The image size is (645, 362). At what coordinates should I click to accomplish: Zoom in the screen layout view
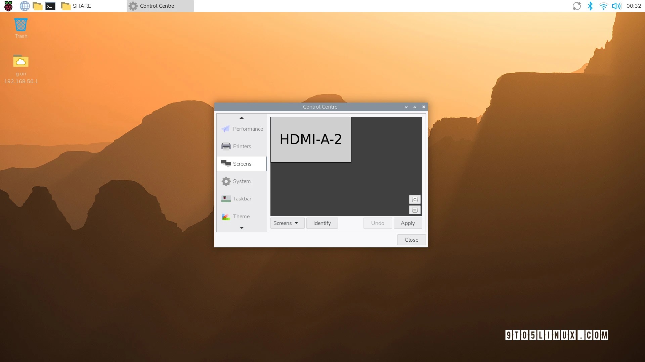tap(415, 199)
